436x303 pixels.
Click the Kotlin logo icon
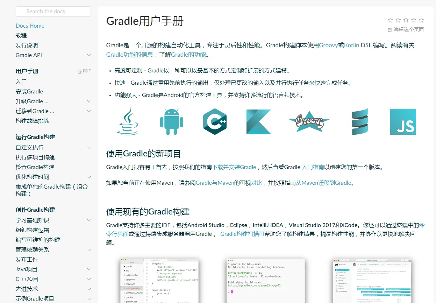pos(258,122)
